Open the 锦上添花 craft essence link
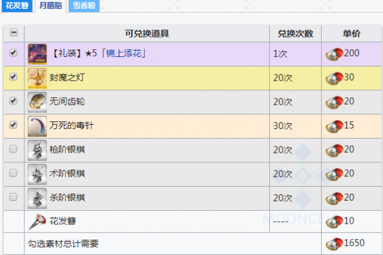Viewport: 383px width, 255px height. pyautogui.click(x=124, y=53)
